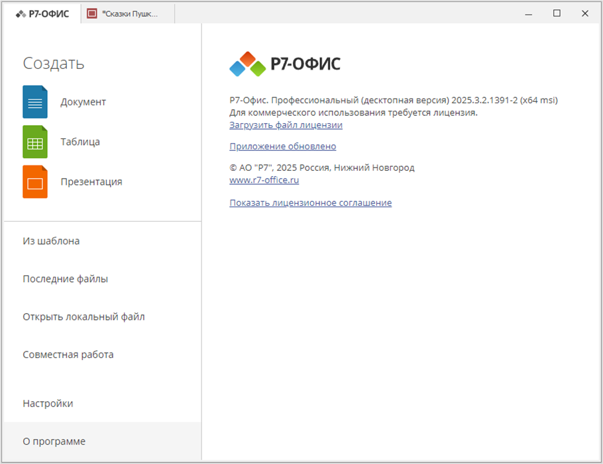603x464 pixels.
Task: Select Открыть локальный файл
Action: 103,317
